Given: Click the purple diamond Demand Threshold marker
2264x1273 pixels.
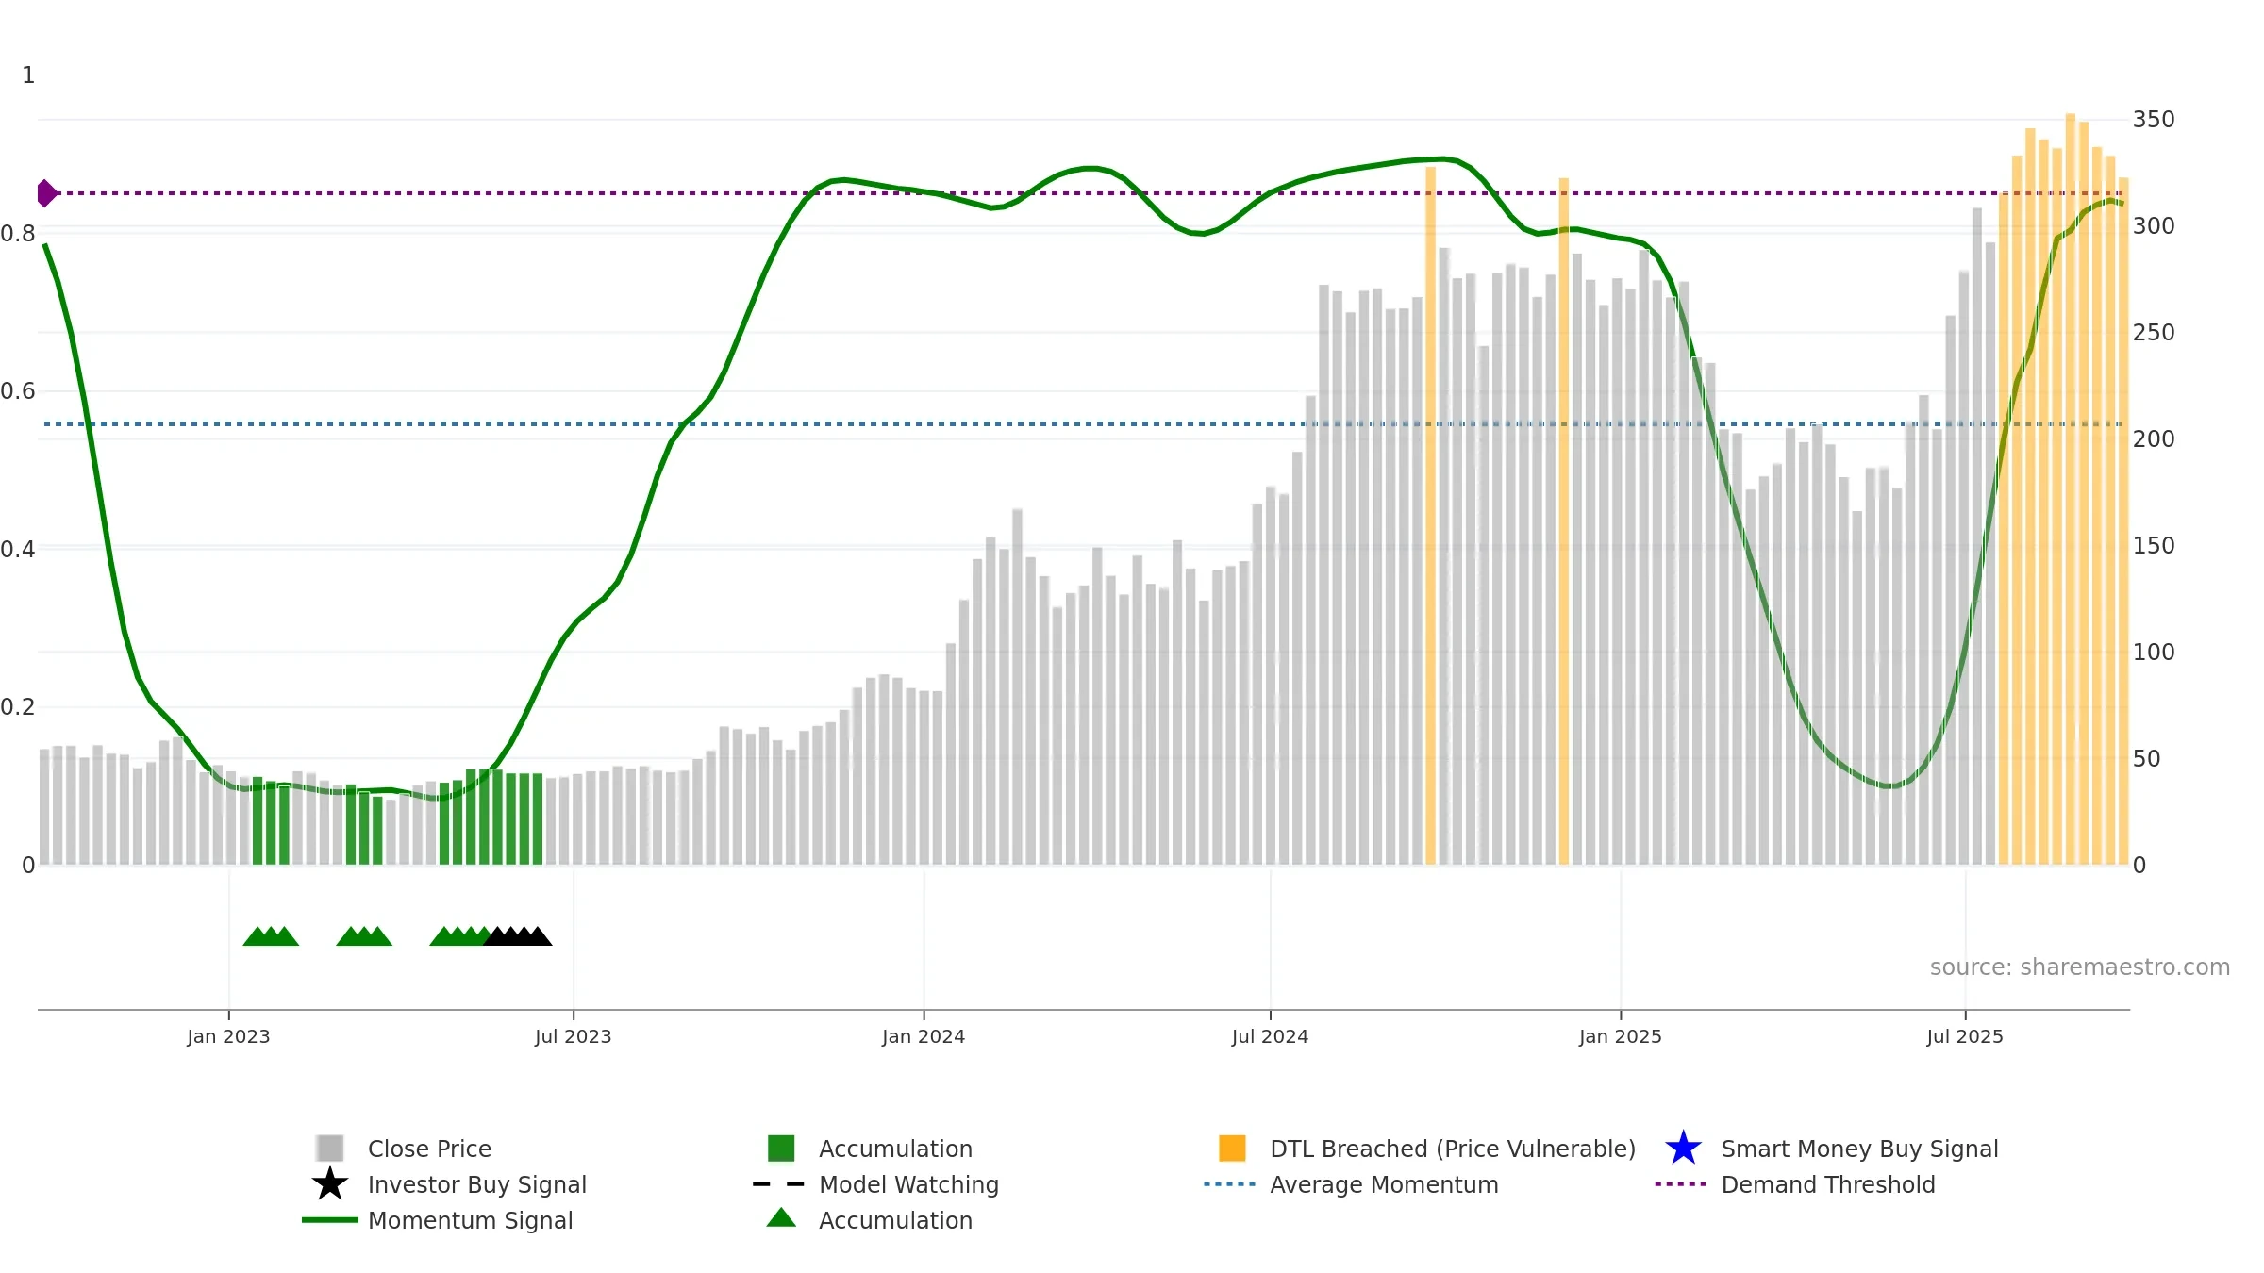Looking at the screenshot, I should [x=46, y=193].
